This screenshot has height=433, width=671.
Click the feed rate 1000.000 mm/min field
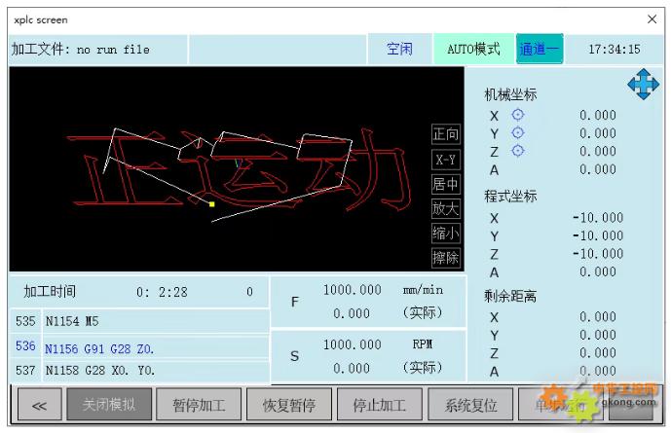[x=352, y=290]
